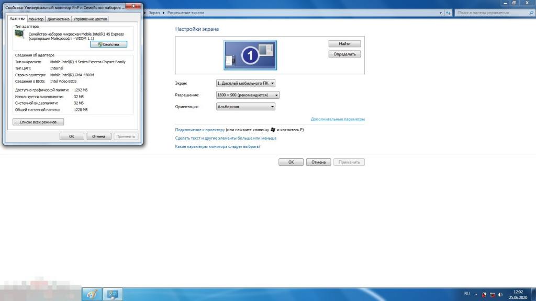Click the Intel Video BIOS value
Screen dimensions: 536x301
pyautogui.click(x=63, y=81)
